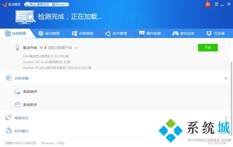The width and height of the screenshot is (233, 147).
Task: Open the 电脑优化 section heading
Action: click(21, 118)
